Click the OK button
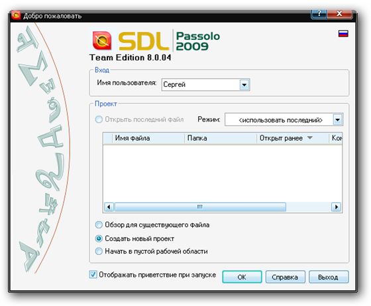 click(242, 277)
